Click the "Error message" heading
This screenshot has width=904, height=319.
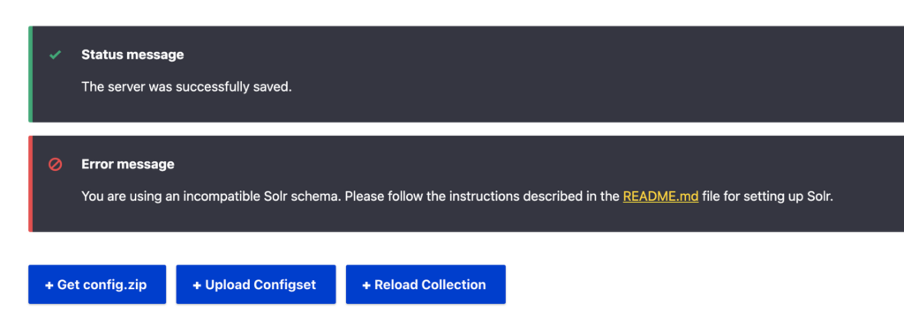click(128, 164)
